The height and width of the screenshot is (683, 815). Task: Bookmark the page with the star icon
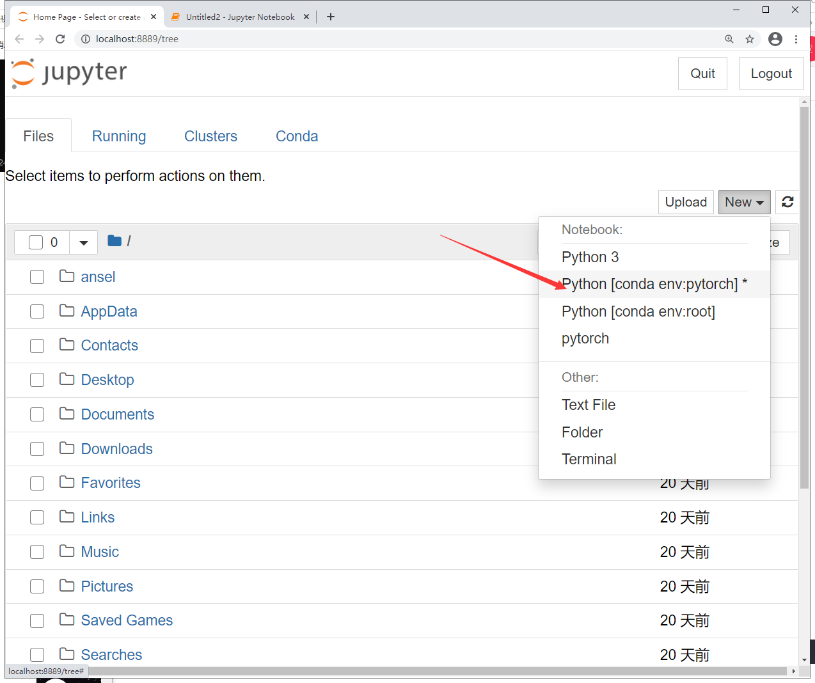749,39
